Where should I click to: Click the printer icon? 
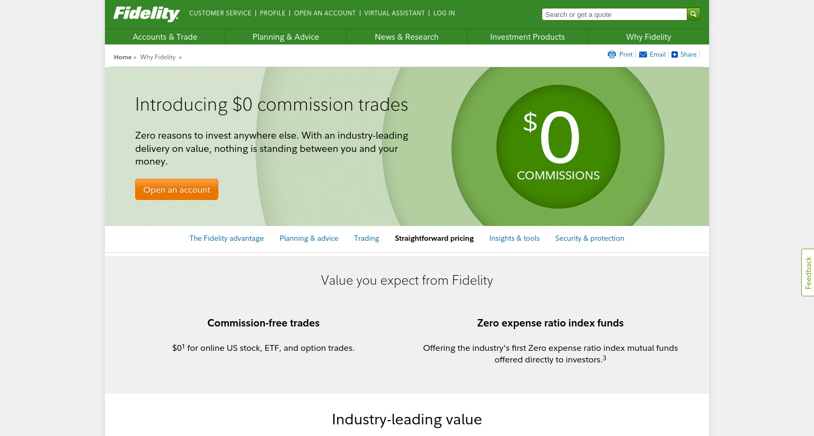coord(612,54)
